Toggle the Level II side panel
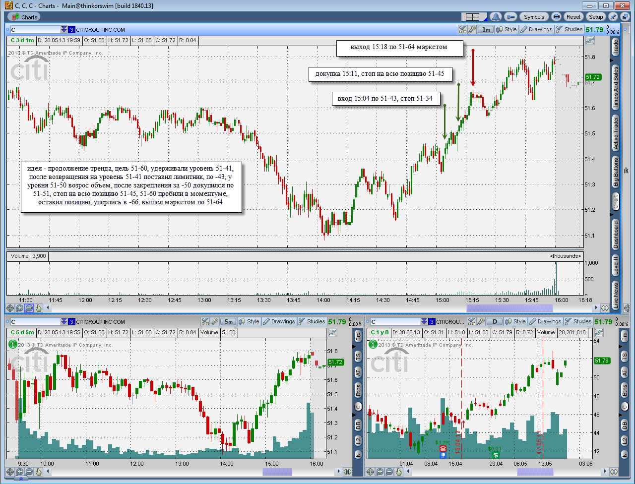The image size is (635, 484). 616,266
